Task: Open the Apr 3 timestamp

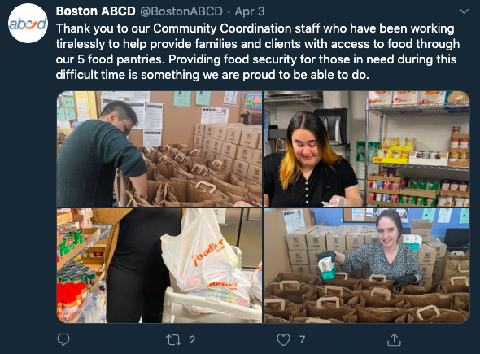Action: click(x=250, y=11)
